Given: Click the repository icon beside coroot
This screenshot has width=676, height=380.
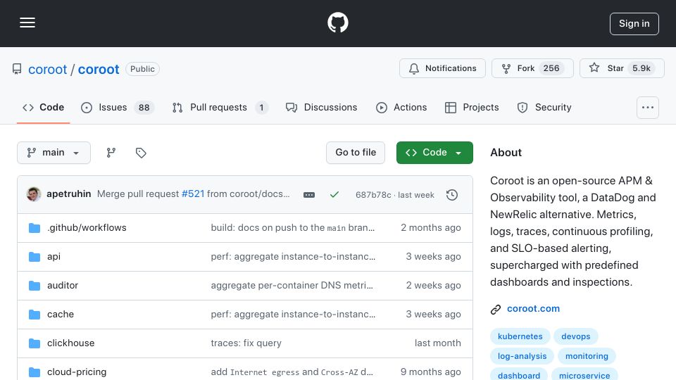Looking at the screenshot, I should 17,69.
